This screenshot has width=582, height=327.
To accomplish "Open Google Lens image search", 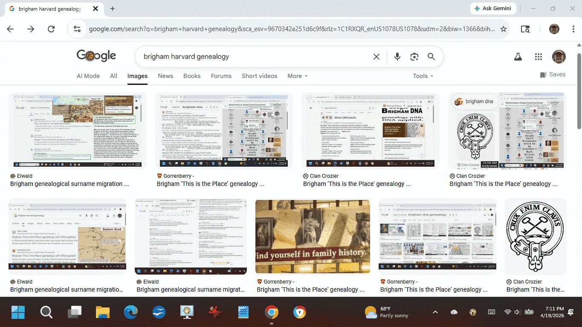I will [x=414, y=57].
